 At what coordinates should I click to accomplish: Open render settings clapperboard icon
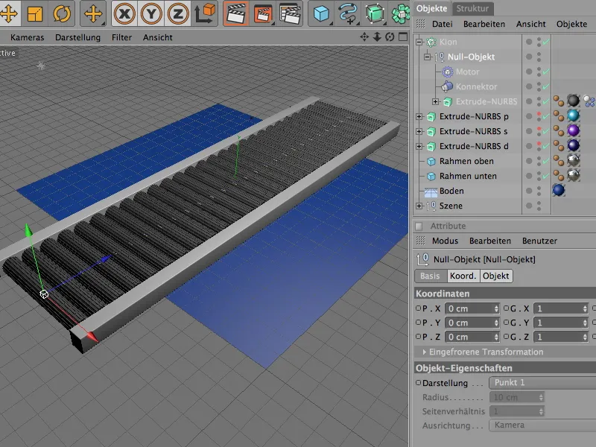tap(288, 13)
